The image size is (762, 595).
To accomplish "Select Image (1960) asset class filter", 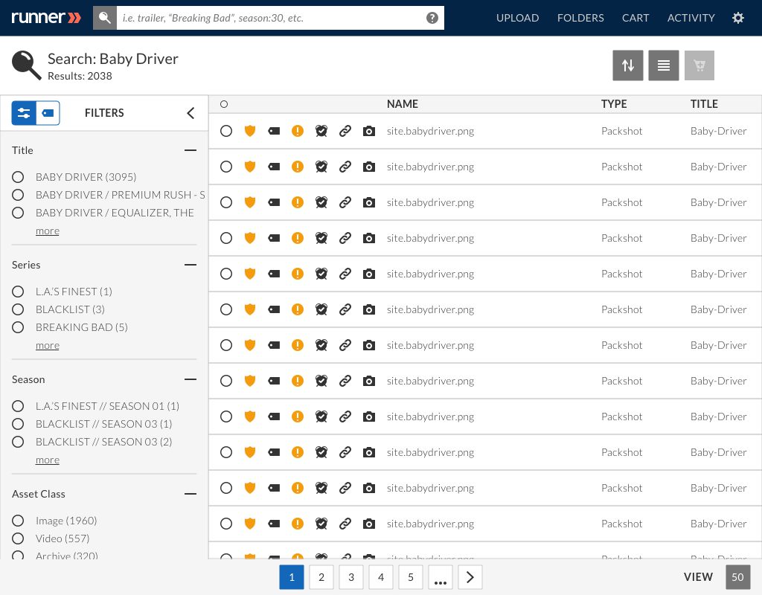I will point(18,521).
